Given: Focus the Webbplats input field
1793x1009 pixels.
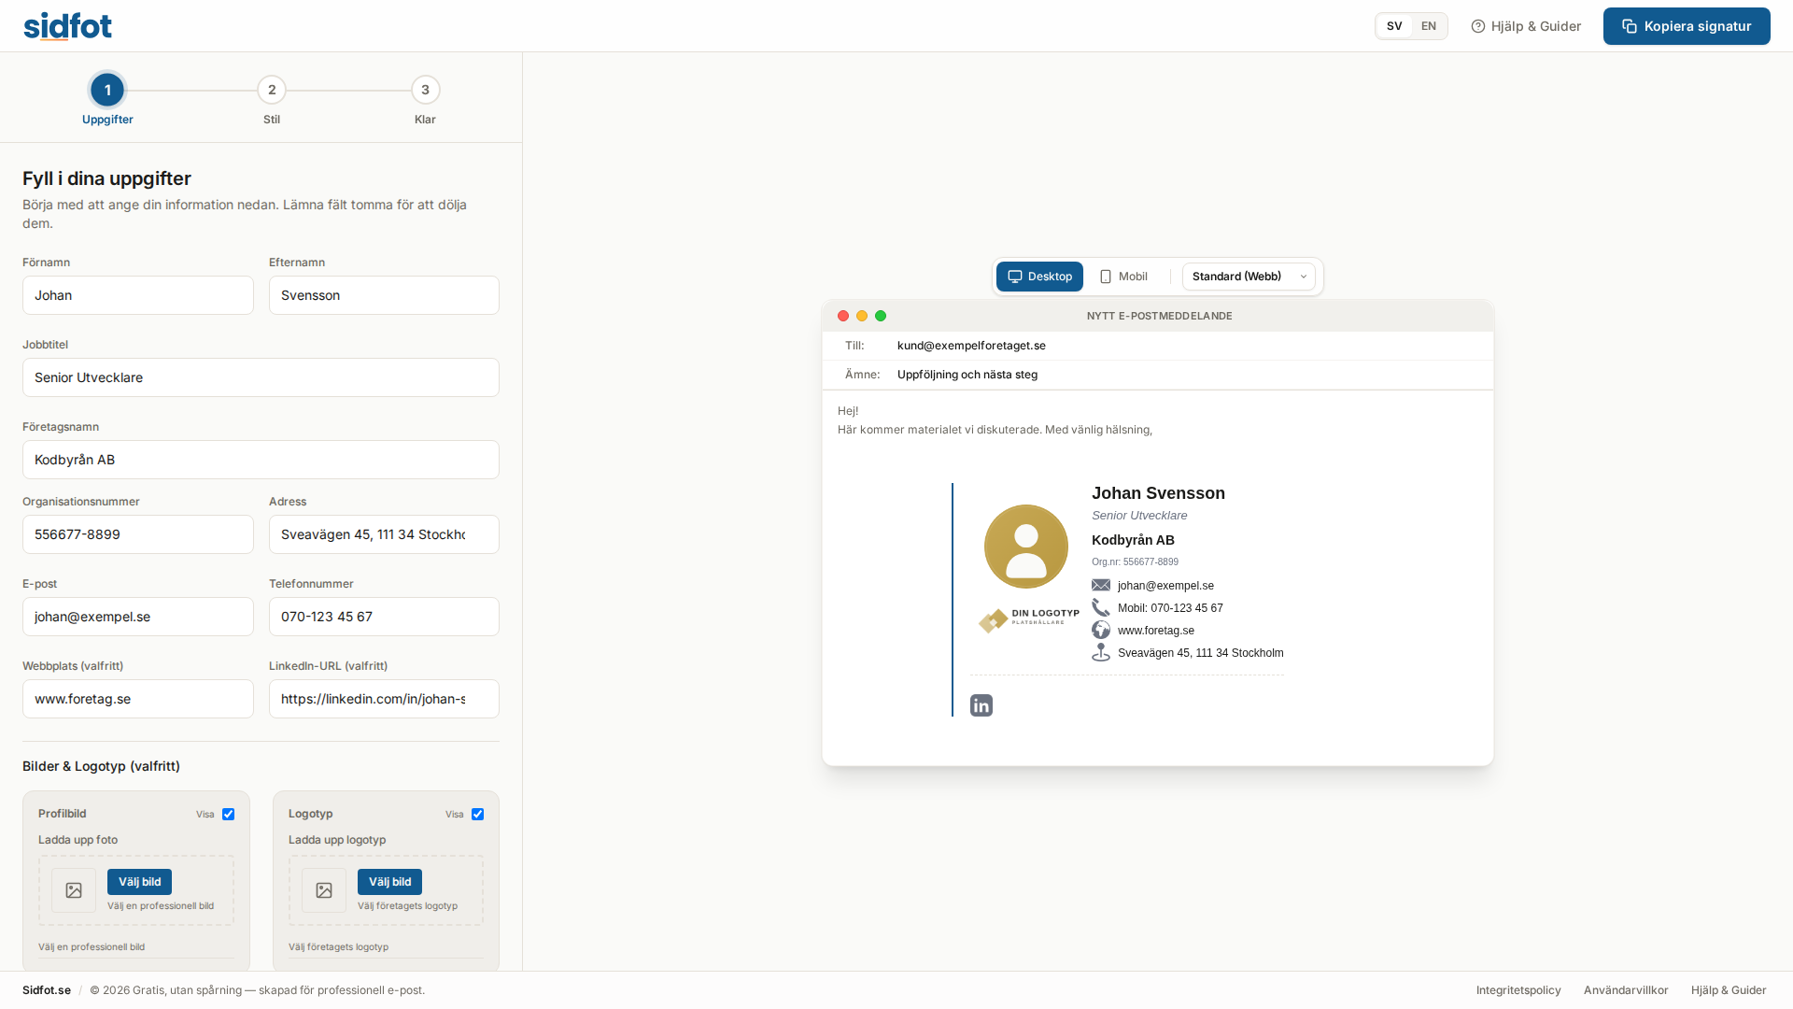Looking at the screenshot, I should tap(138, 699).
